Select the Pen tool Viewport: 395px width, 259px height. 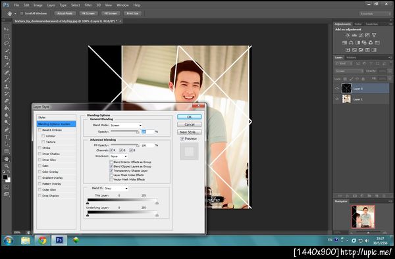point(7,129)
